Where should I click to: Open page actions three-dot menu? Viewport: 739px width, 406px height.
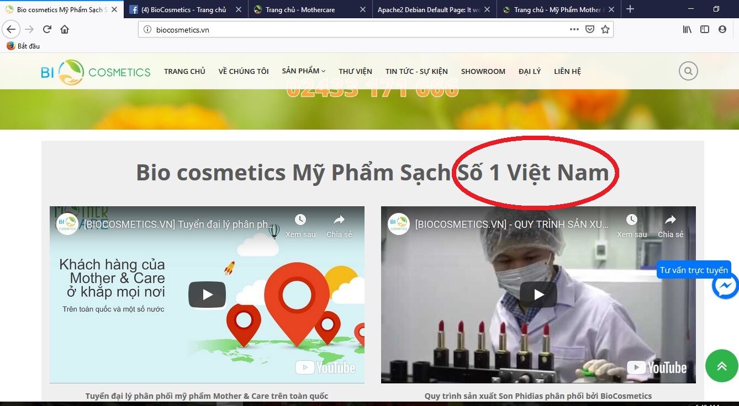point(574,30)
